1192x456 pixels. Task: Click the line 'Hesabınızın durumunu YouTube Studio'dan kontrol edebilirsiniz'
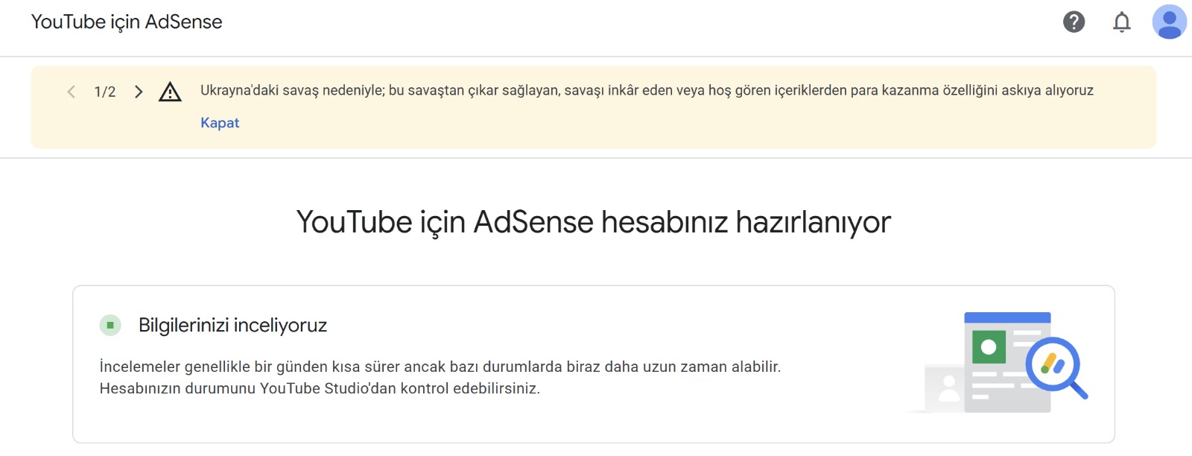pyautogui.click(x=320, y=388)
